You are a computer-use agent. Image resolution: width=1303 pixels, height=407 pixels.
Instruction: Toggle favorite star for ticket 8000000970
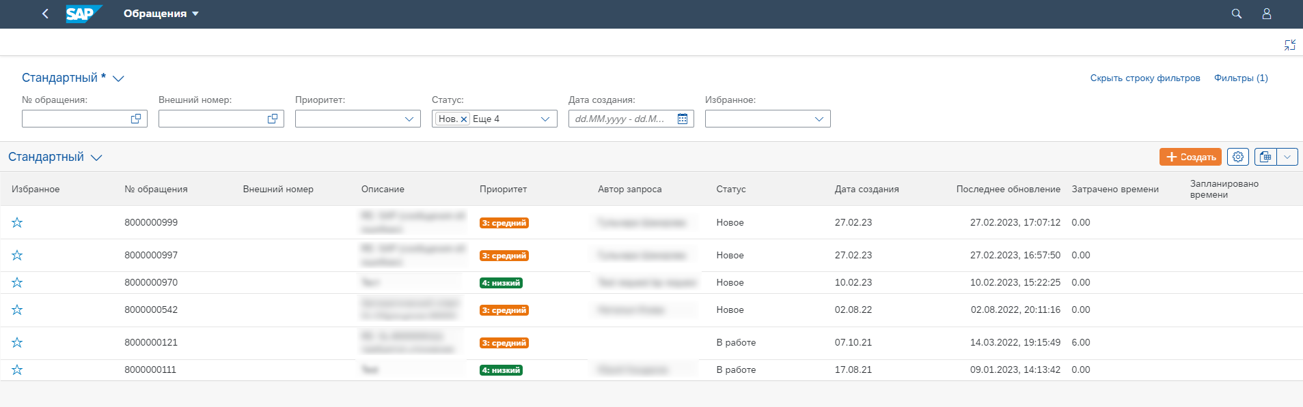[17, 282]
